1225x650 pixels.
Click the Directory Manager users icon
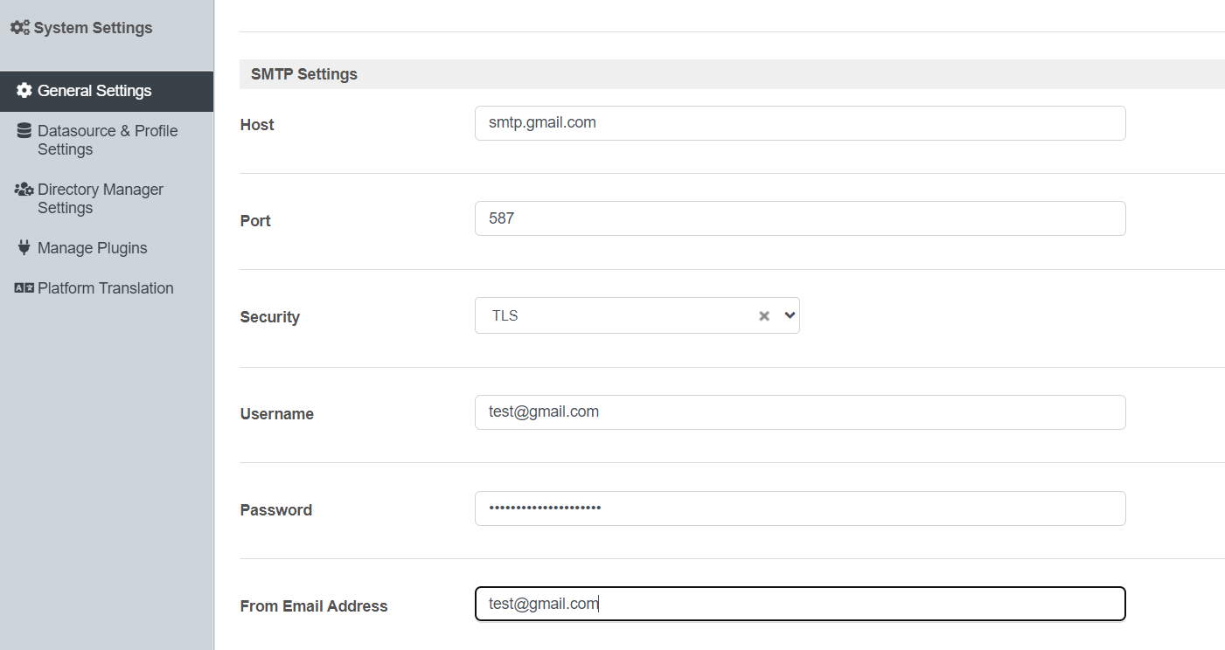pos(24,190)
